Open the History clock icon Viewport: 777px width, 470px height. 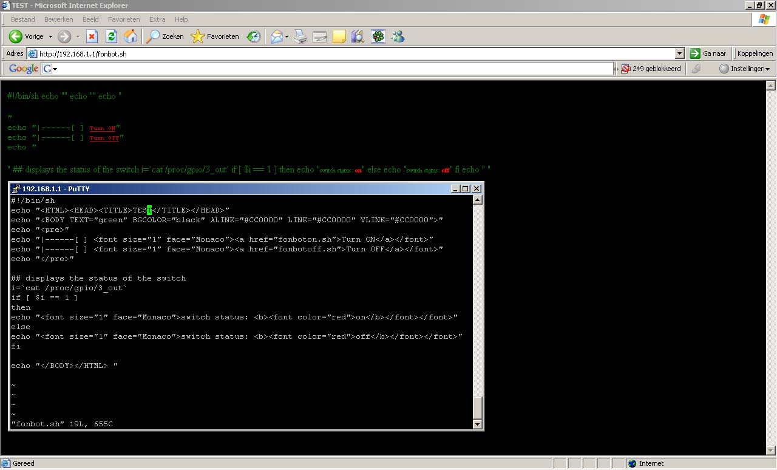point(254,36)
